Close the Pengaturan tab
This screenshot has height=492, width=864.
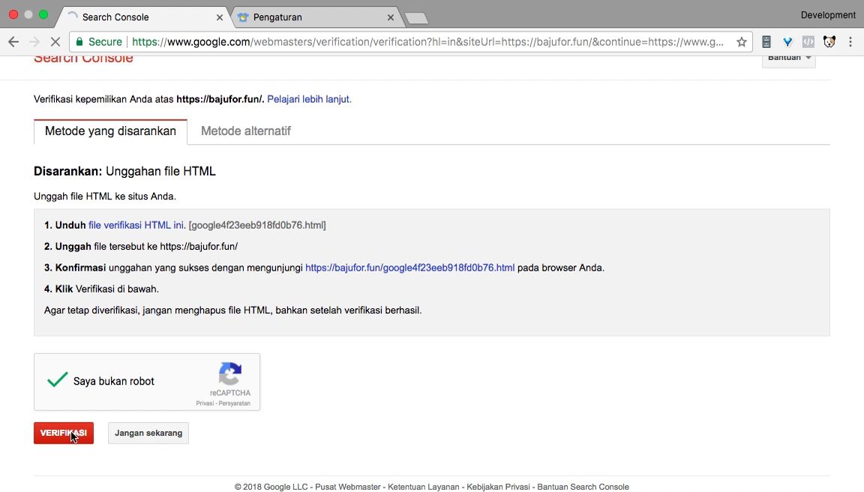[x=390, y=17]
